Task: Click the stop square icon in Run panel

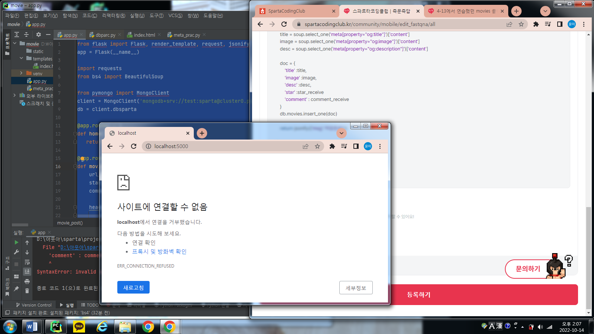Action: tap(16, 264)
